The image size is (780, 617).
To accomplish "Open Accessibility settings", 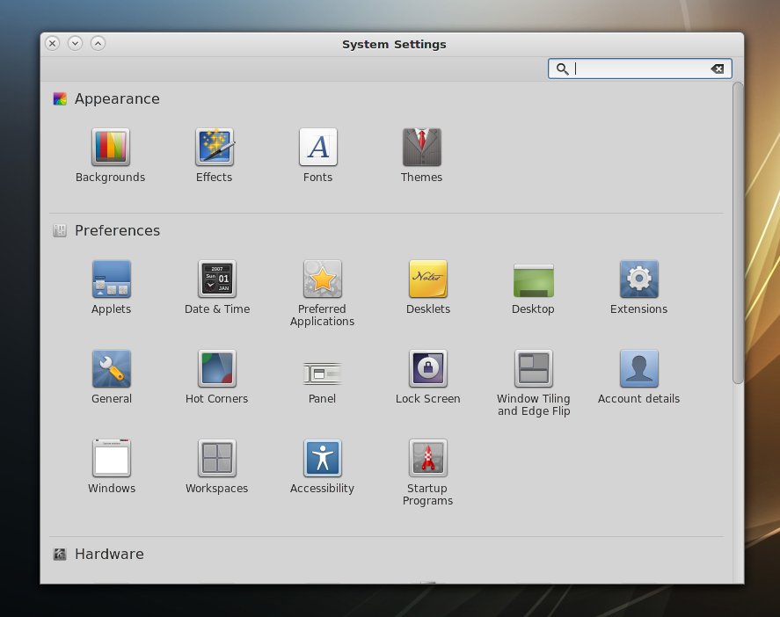I will coord(323,459).
